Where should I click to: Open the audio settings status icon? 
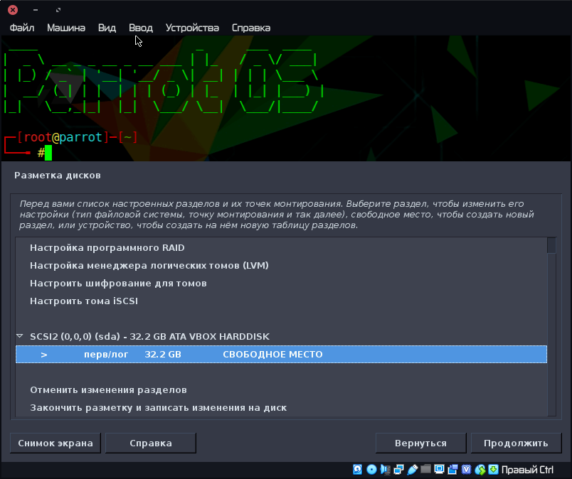click(x=385, y=469)
